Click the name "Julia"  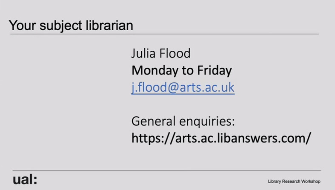tap(144, 54)
